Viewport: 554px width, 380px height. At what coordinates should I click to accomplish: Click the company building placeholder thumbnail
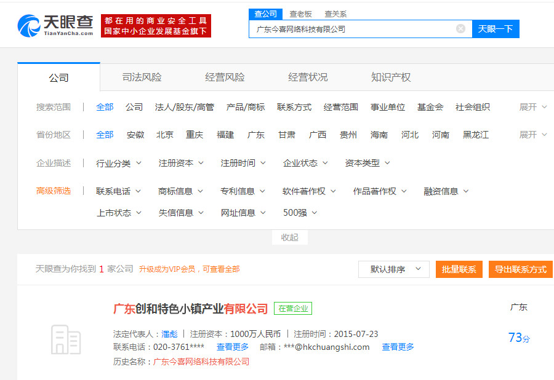[65, 339]
